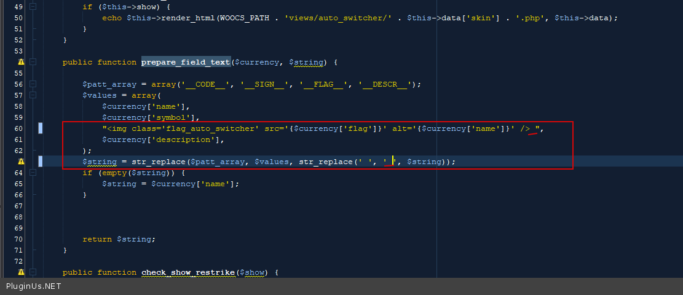Click the highlighted prepare_field_text function name
683x295 pixels.
click(186, 62)
